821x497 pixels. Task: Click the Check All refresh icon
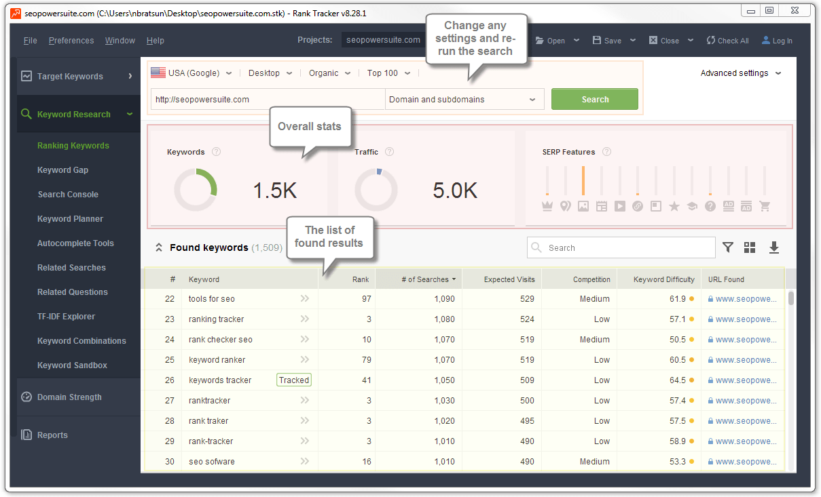[x=711, y=41]
